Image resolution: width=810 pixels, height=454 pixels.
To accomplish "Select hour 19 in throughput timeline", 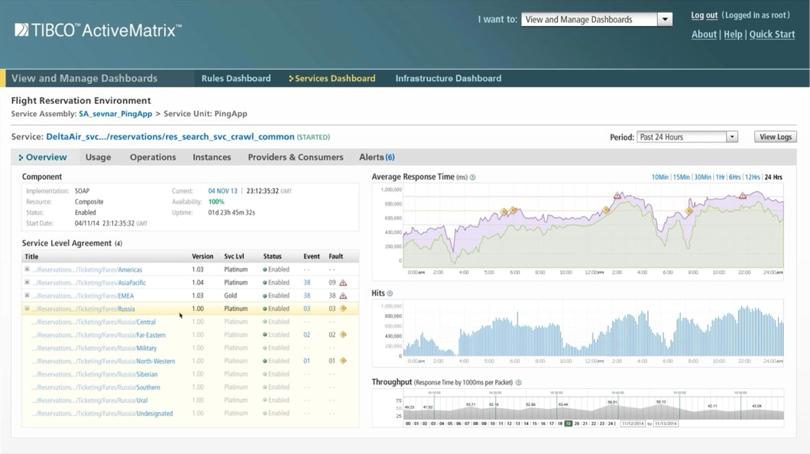I will point(568,423).
